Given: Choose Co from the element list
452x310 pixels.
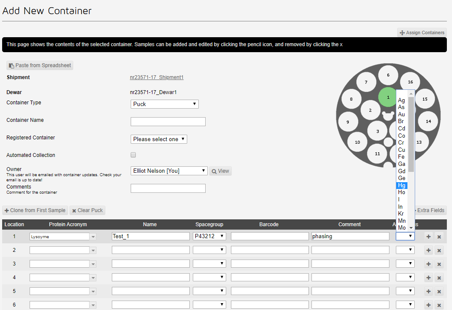Looking at the screenshot, I should [x=402, y=136].
